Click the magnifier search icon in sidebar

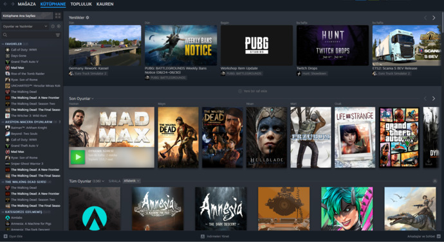[x=5, y=35]
